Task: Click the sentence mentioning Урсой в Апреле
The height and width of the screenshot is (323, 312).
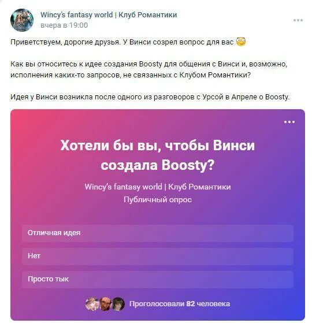Action: point(150,97)
